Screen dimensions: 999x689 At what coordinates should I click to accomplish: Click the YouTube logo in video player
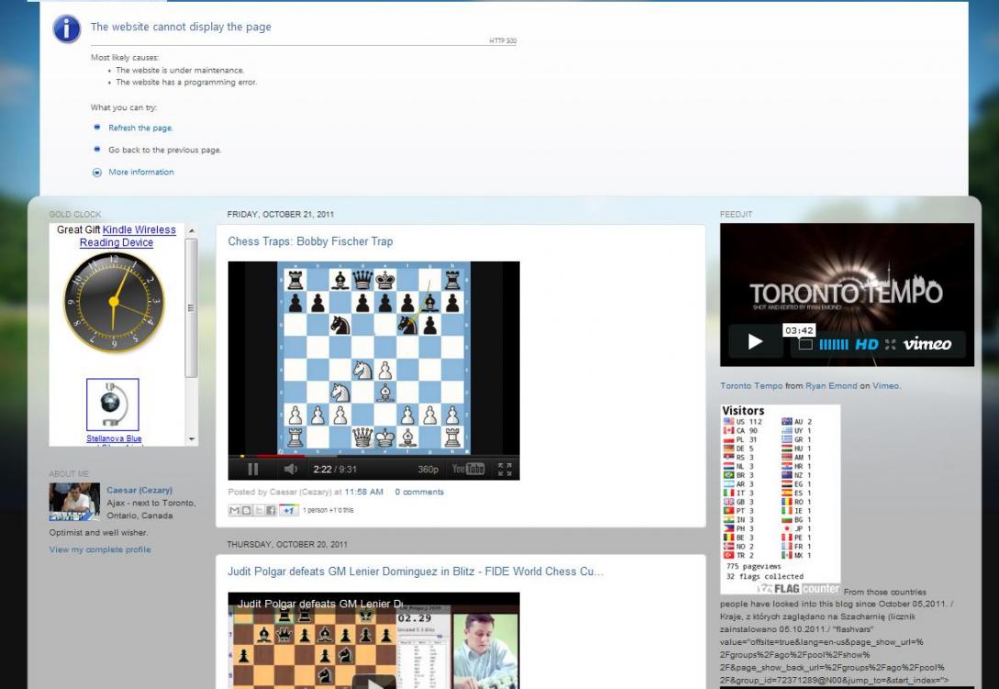(x=468, y=469)
